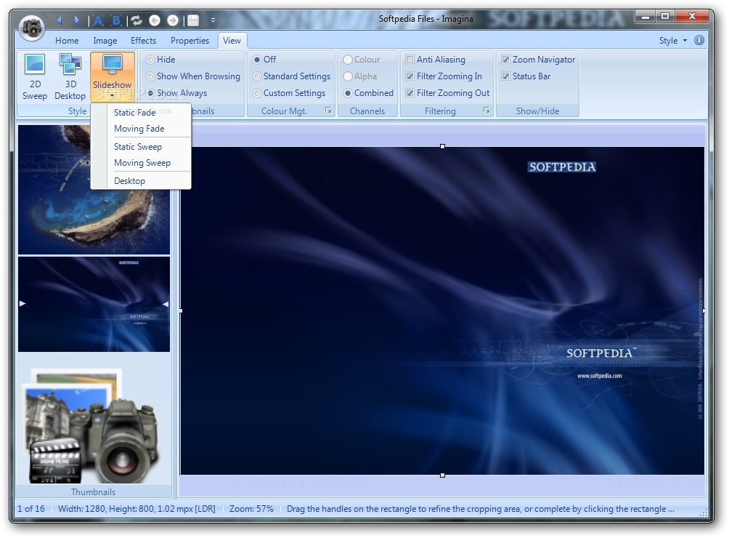729x538 pixels.
Task: Click 'Zoom: 57%' in status bar
Action: click(x=251, y=509)
